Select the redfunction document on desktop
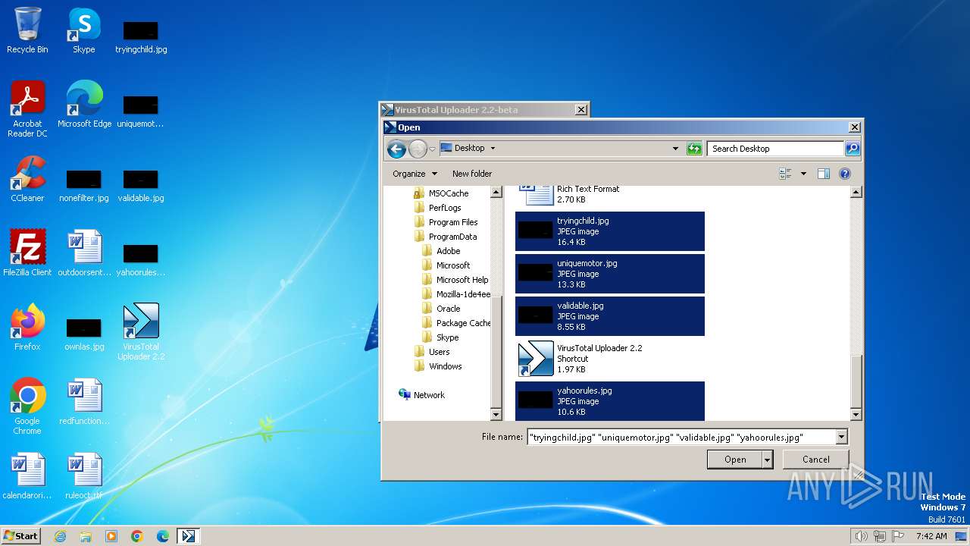Viewport: 970px width, 546px height. (84, 402)
